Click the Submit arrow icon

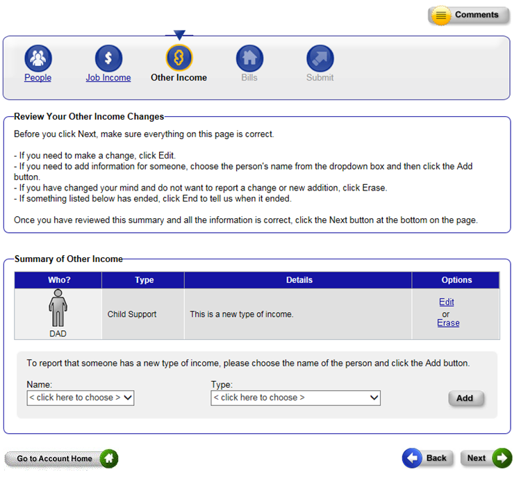tap(320, 58)
